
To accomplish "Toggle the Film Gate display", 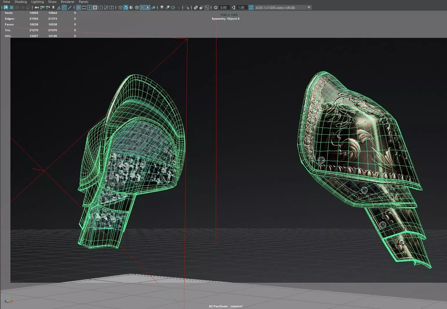I will [x=84, y=8].
